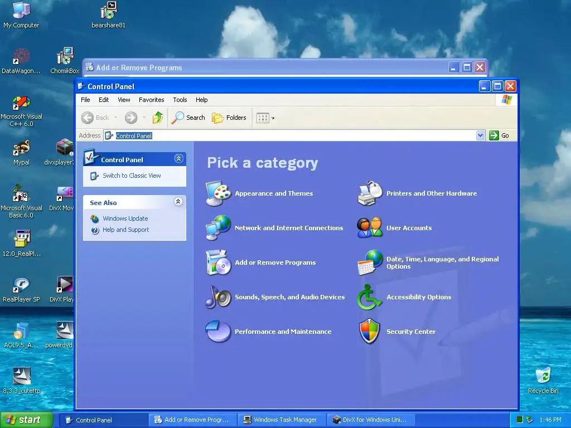Click the Go button
Image resolution: width=571 pixels, height=428 pixels.
click(x=499, y=135)
